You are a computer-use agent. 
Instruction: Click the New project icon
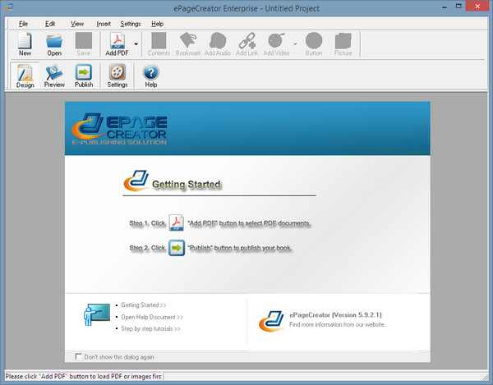point(25,44)
